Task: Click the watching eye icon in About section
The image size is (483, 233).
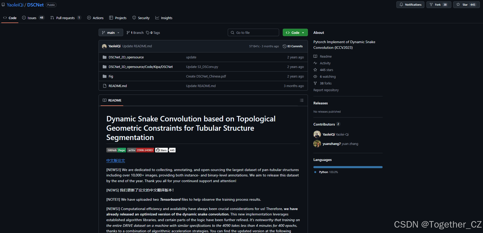Action: [315, 76]
